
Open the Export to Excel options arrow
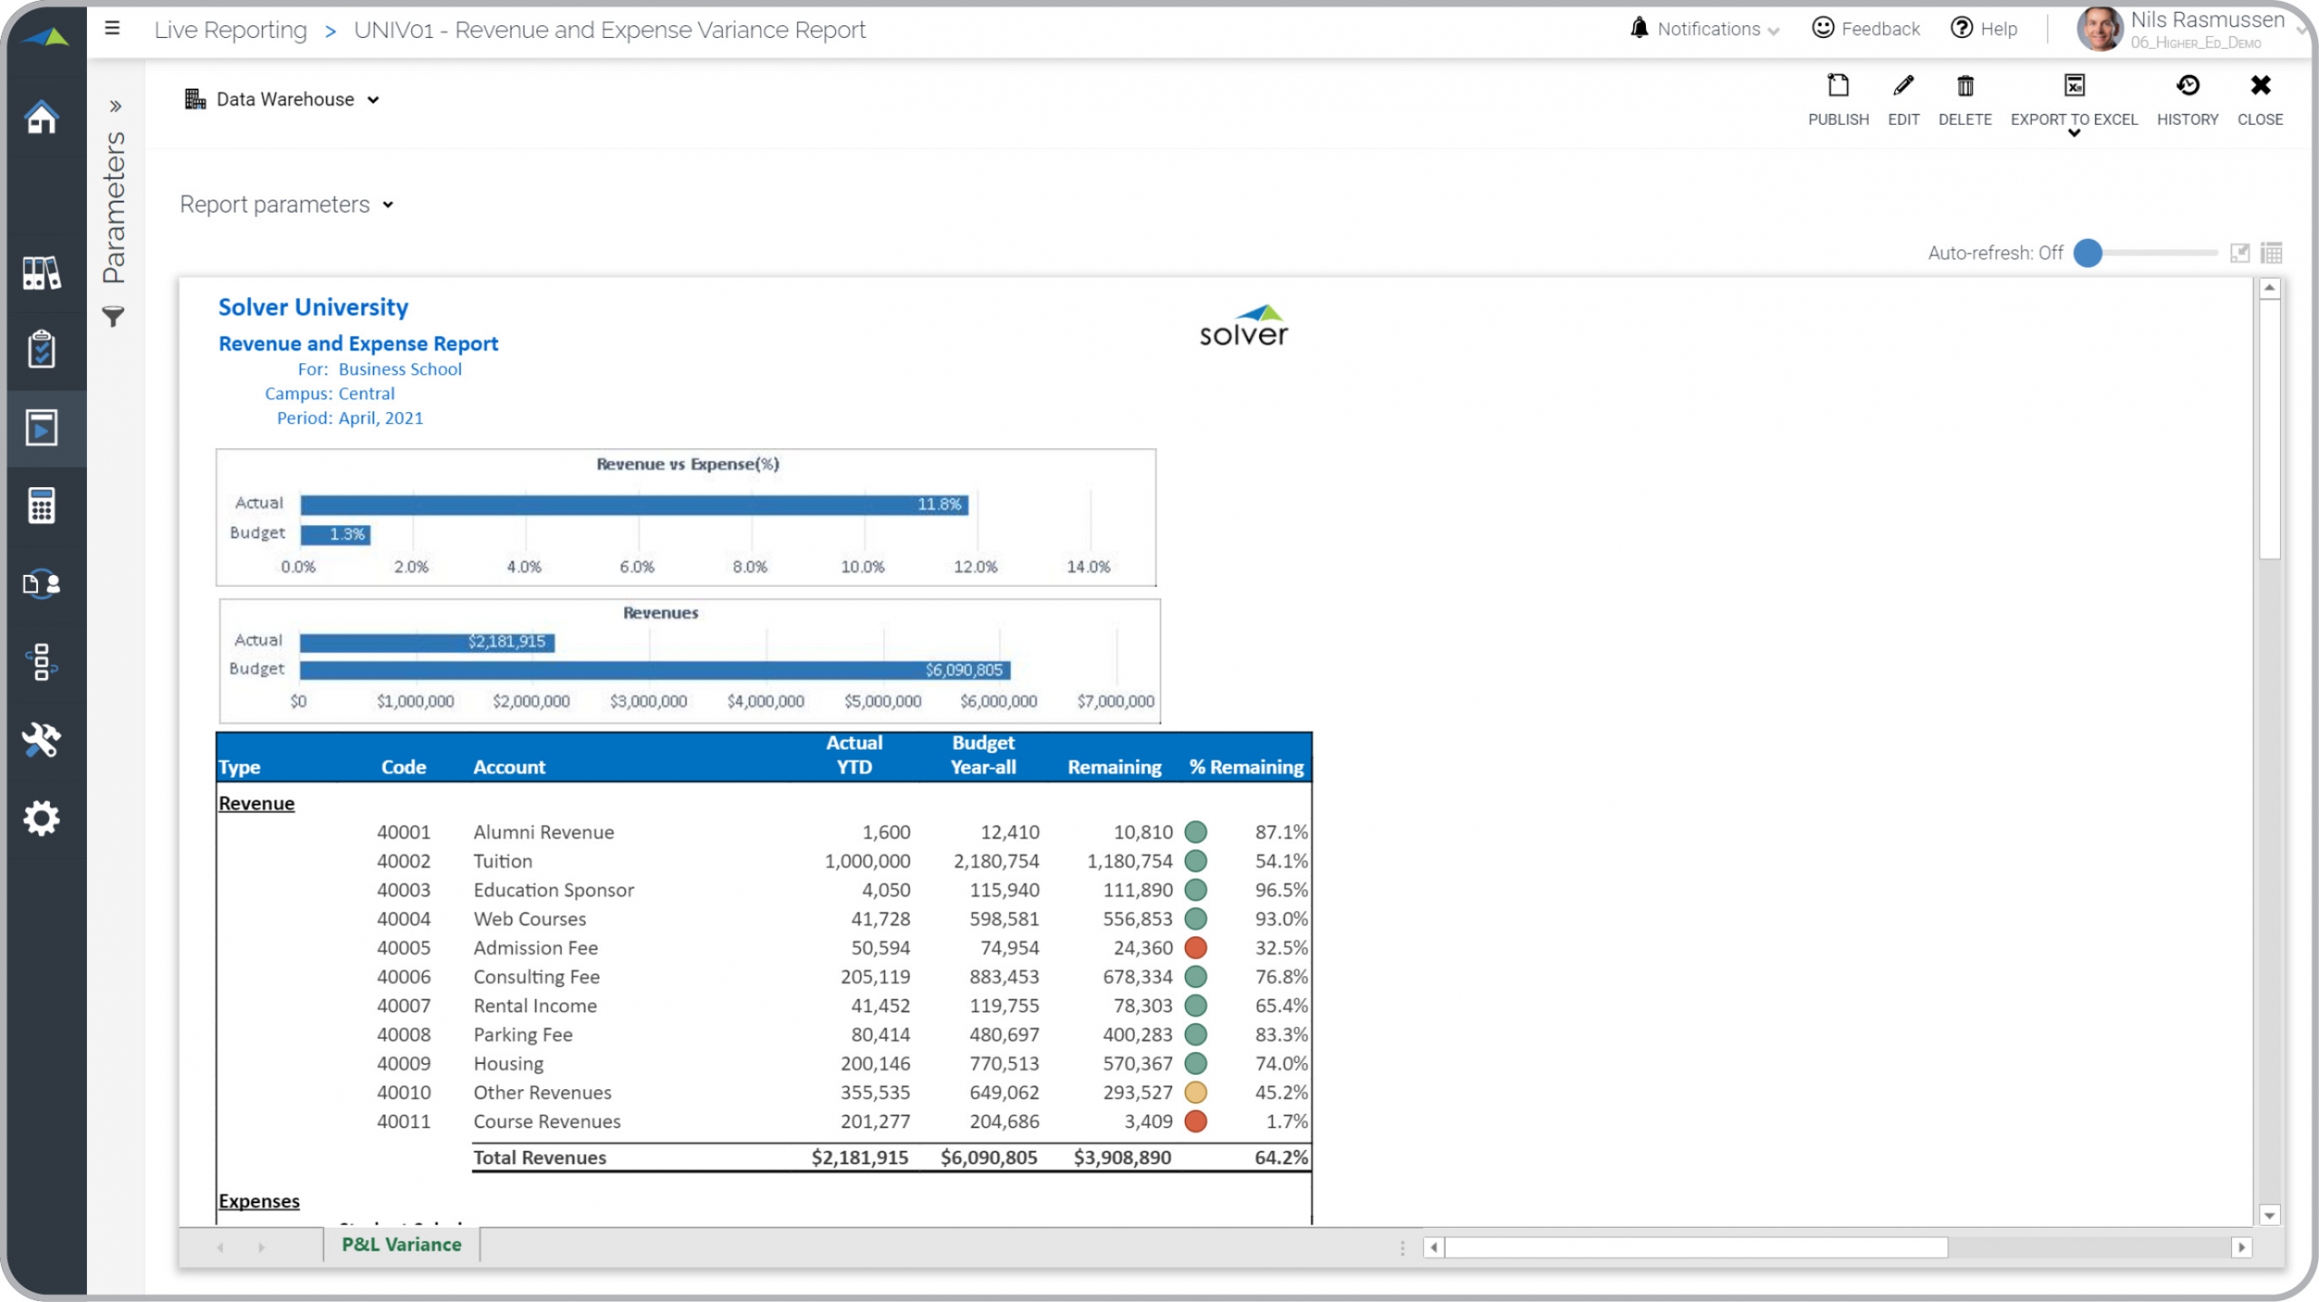(x=2074, y=133)
